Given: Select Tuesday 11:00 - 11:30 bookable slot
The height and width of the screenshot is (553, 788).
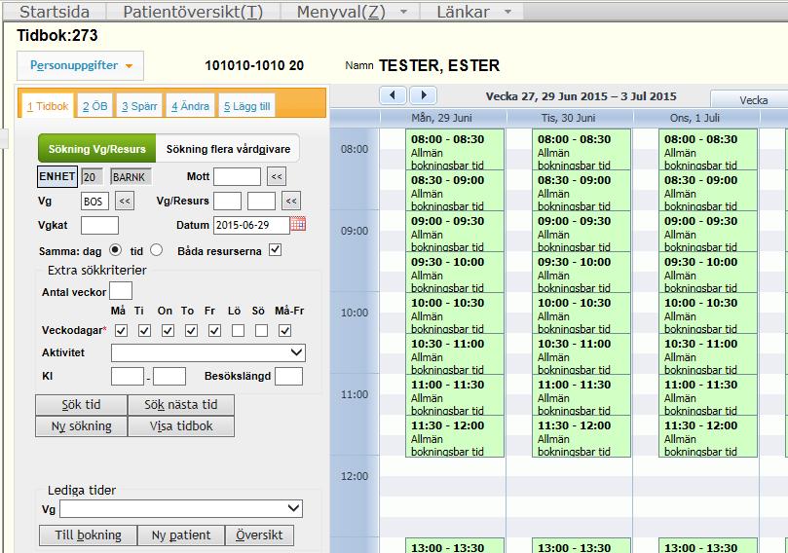Looking at the screenshot, I should pyautogui.click(x=581, y=395).
